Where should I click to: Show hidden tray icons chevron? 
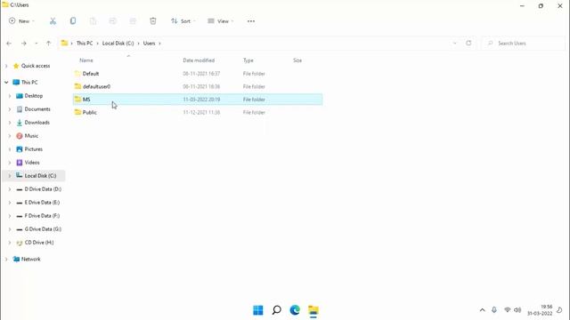click(483, 310)
